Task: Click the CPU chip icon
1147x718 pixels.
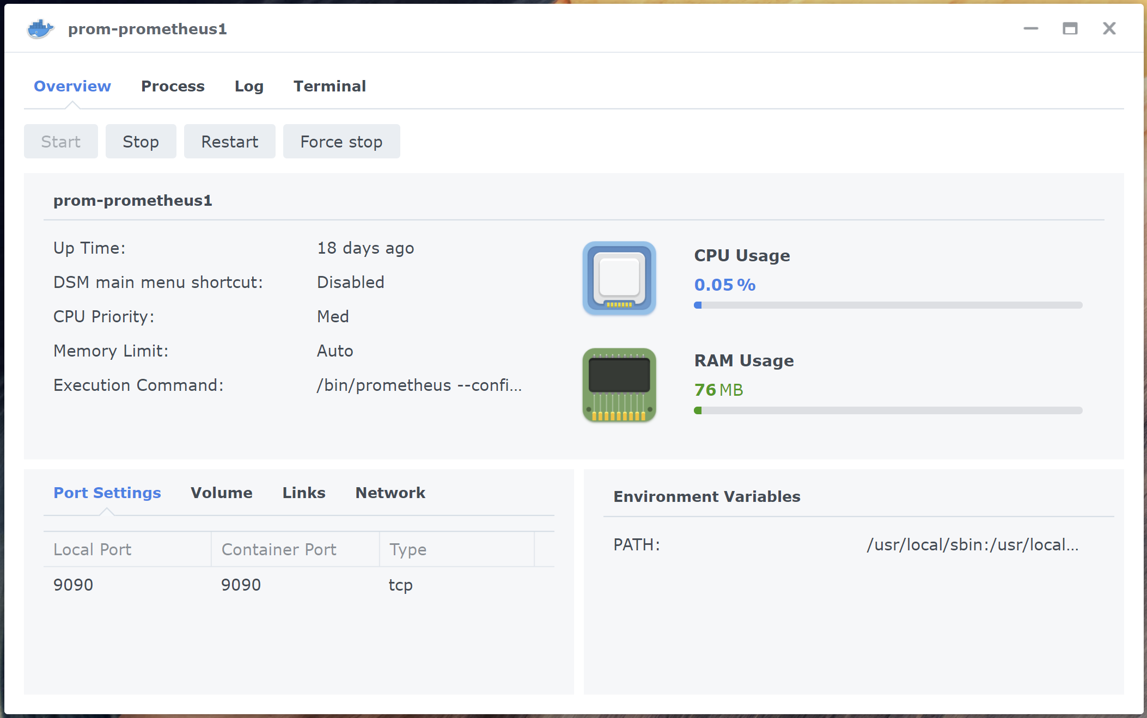Action: pyautogui.click(x=619, y=278)
